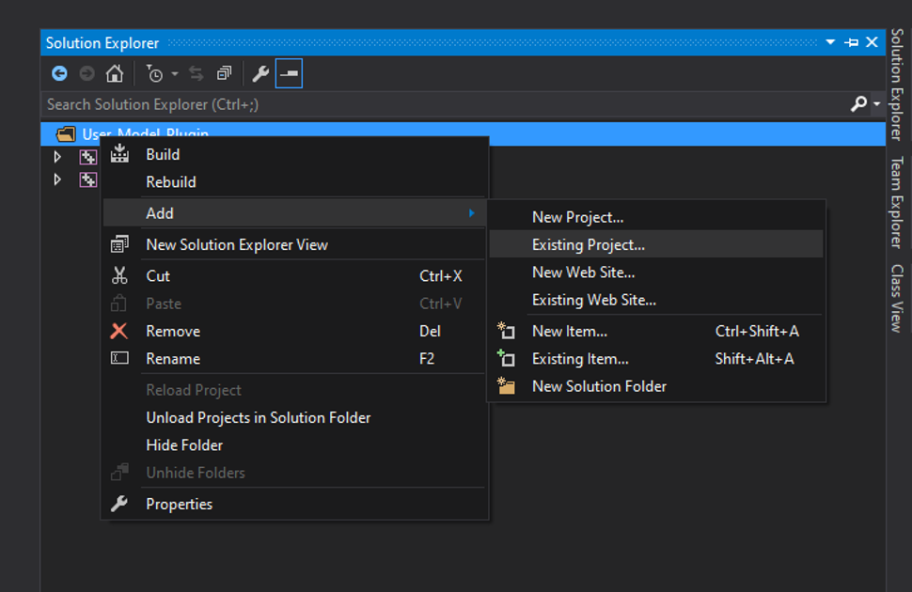The width and height of the screenshot is (912, 592).
Task: Switch to the Team Explorer side tab
Action: tap(898, 202)
